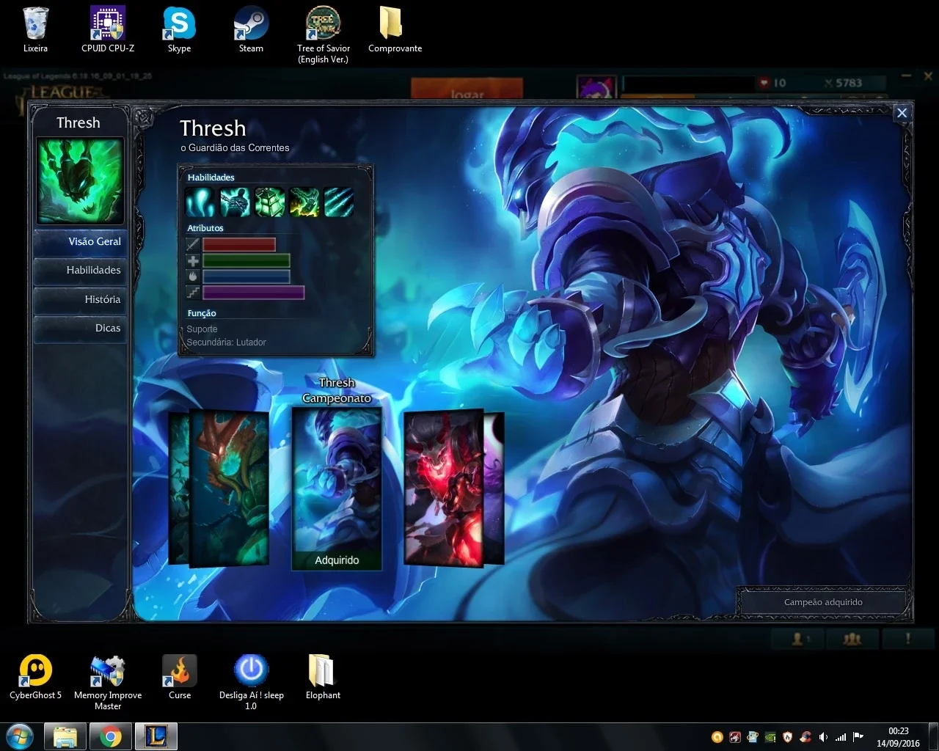
Task: Select the red Thresh skin on the right
Action: click(444, 488)
